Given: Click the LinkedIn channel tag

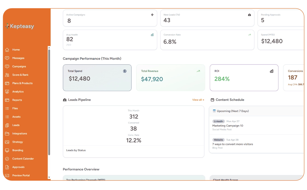Looking at the screenshot, I should (x=218, y=122).
